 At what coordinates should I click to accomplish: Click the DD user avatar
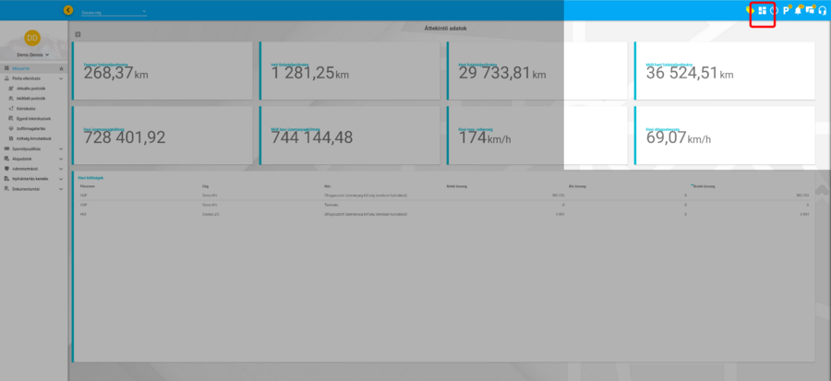(x=31, y=40)
